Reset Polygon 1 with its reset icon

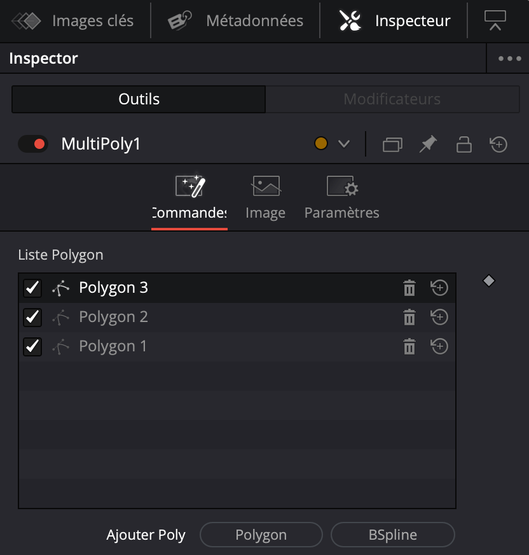click(439, 346)
